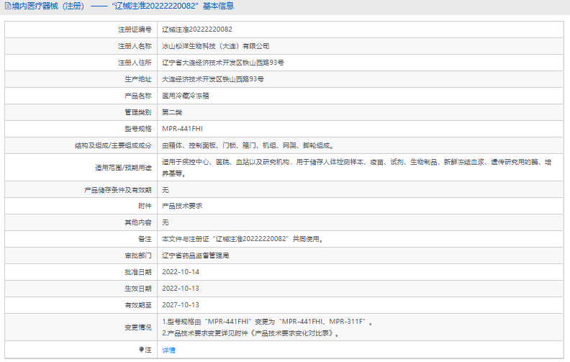Viewport: 570px width, 362px height.
Task: Click attachment value 产品技术要求
Action: (x=182, y=206)
